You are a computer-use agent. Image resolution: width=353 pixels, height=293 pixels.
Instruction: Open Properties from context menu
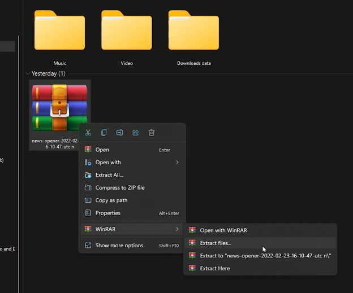click(107, 213)
